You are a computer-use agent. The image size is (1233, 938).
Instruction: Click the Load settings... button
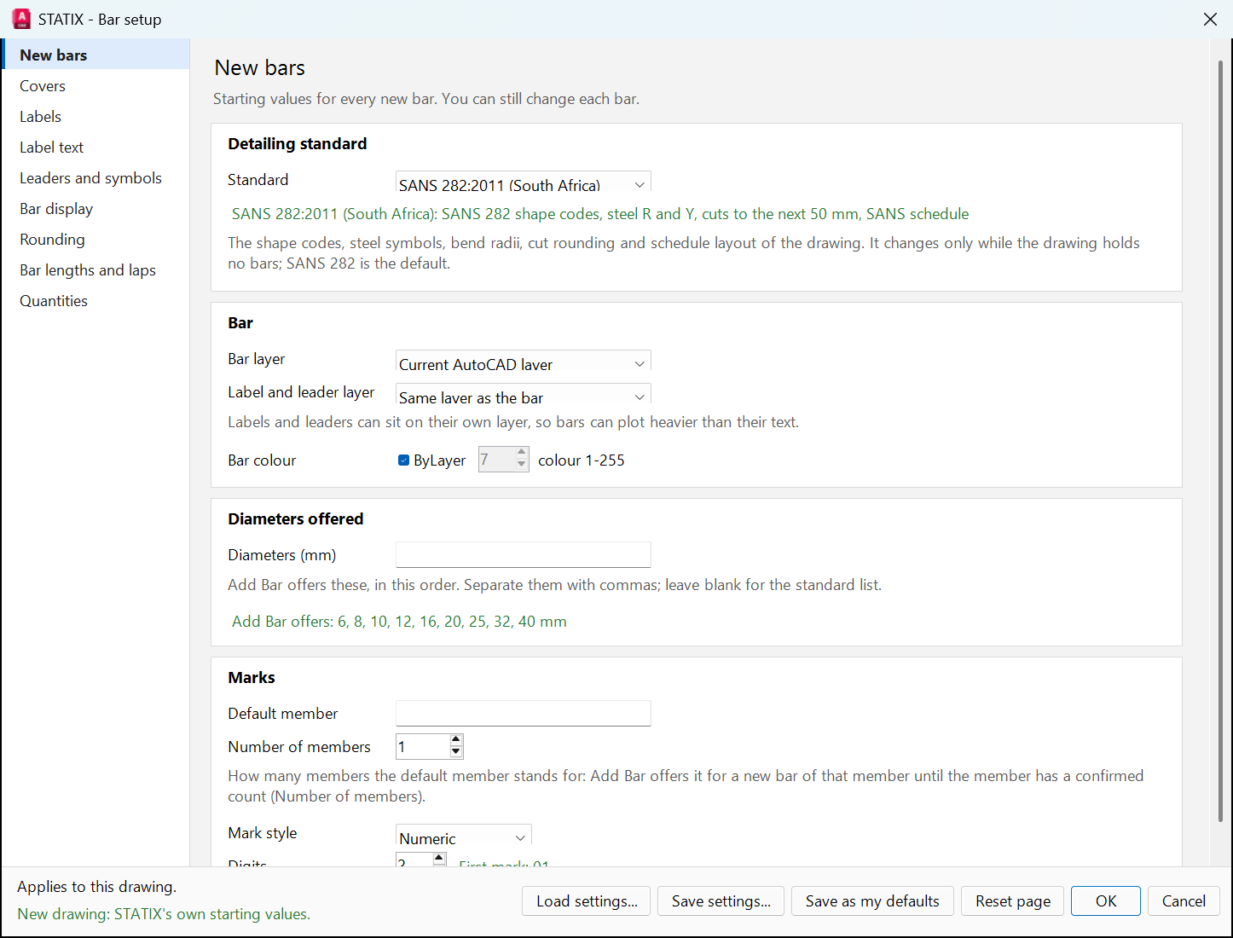pos(587,901)
